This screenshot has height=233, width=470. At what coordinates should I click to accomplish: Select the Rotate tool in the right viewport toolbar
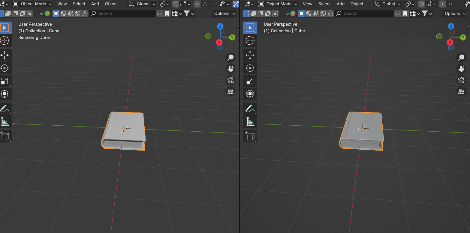click(x=250, y=68)
